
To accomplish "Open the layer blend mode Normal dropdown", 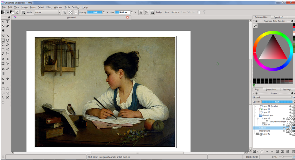I will [272, 97].
